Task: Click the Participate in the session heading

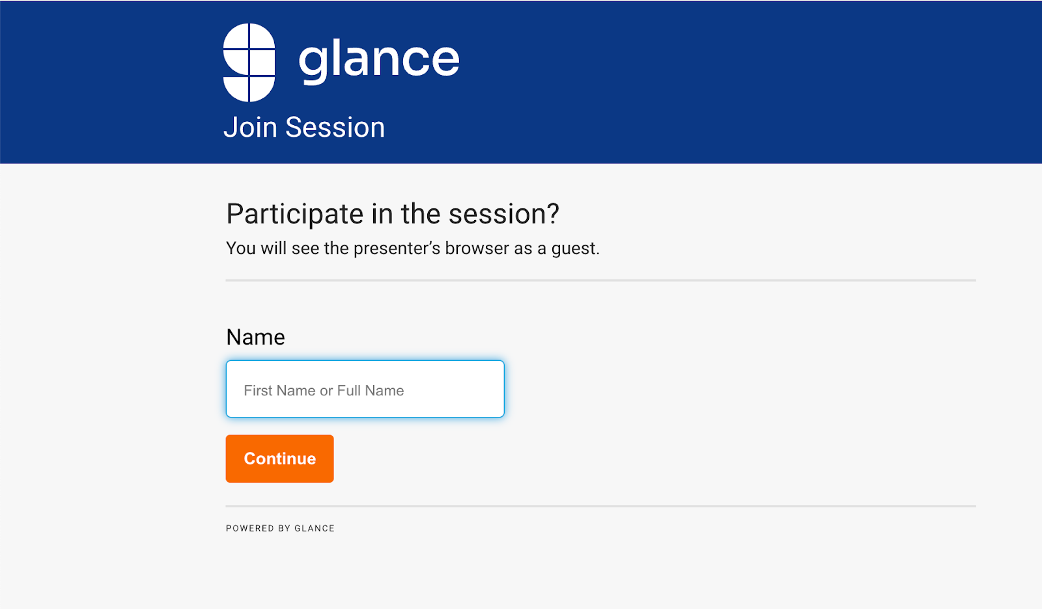Action: [393, 214]
